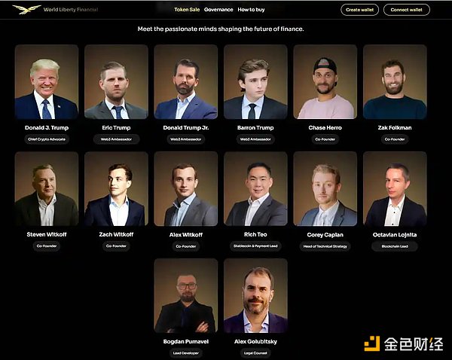Open the portrait above Eric Trump's name
The image size is (452, 360).
[116, 81]
